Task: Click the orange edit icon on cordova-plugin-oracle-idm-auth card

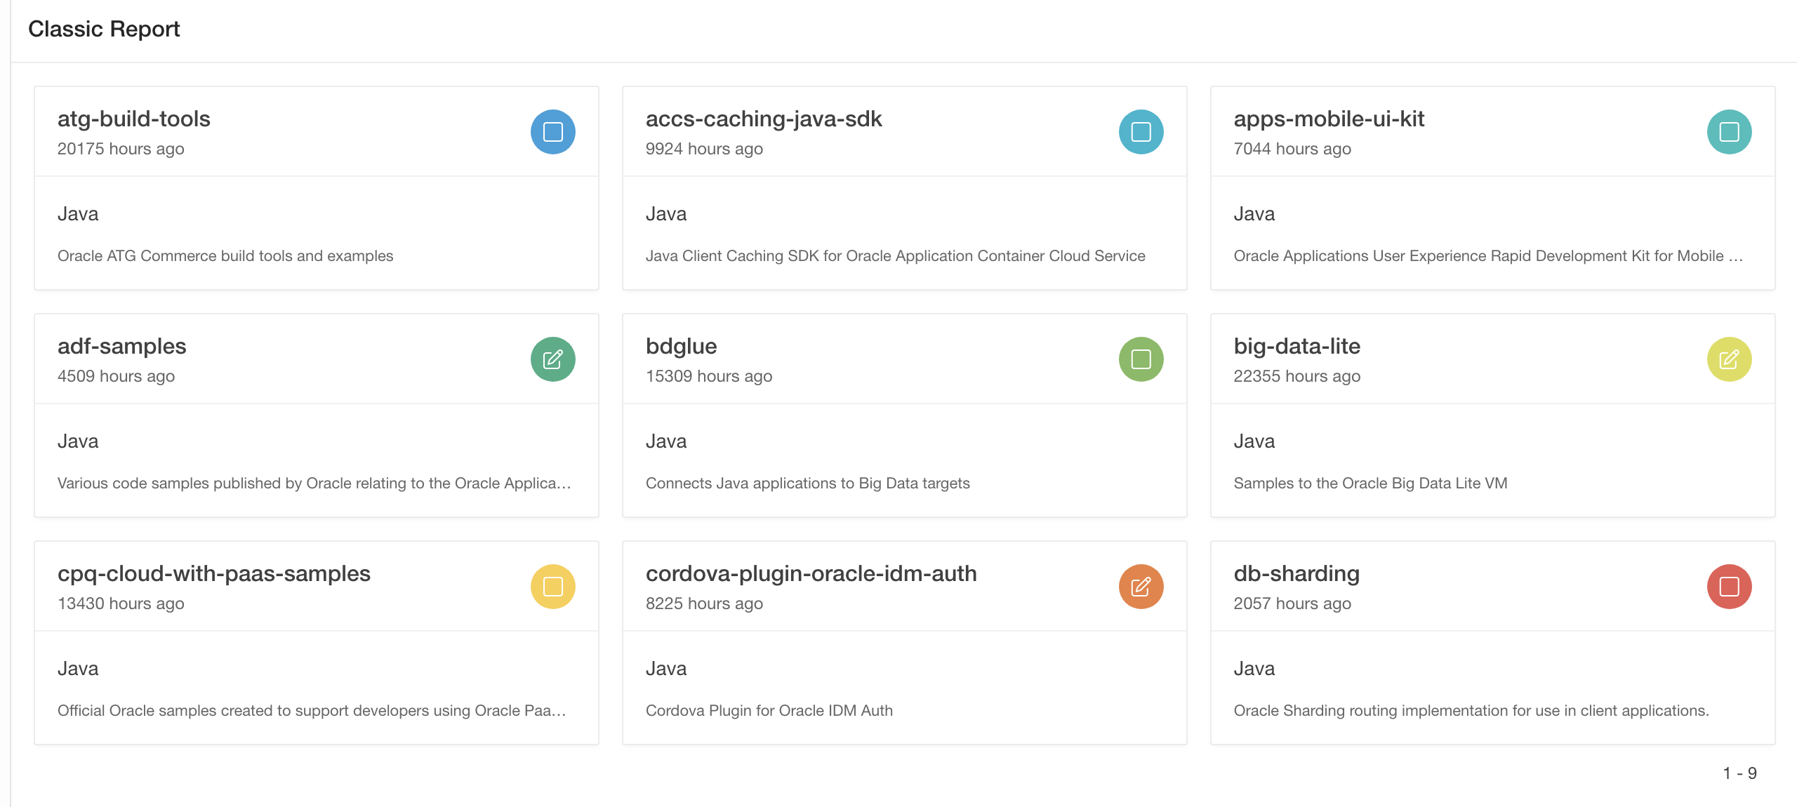Action: click(1141, 587)
